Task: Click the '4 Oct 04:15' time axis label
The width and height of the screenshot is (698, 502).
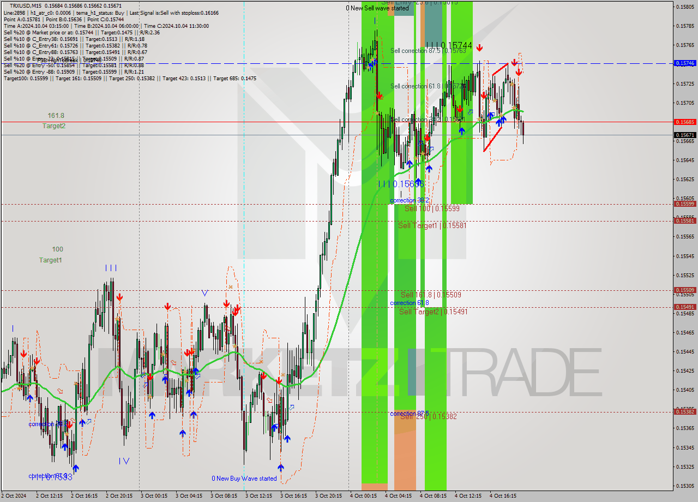Action: tap(398, 496)
